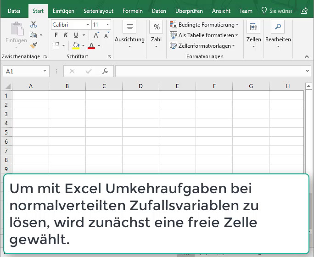This screenshot has height=257, width=314.
Task: Open the Bearbeiten search group
Action: point(278,34)
